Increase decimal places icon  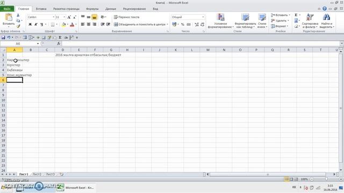tap(196, 24)
